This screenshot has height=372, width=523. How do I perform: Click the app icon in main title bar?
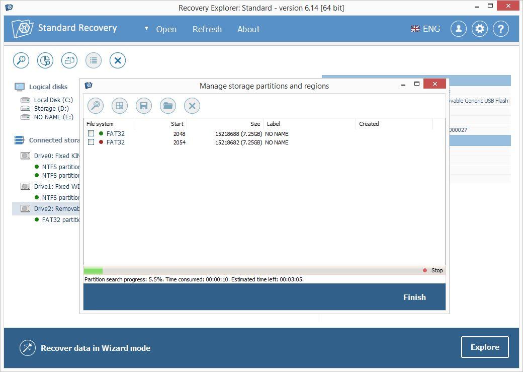click(x=9, y=8)
